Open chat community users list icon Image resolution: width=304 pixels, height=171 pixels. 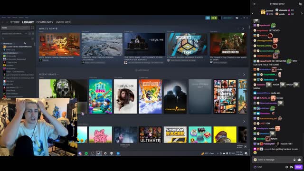click(300, 4)
